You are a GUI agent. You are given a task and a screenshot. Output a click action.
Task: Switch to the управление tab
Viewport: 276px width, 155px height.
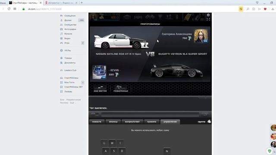coord(170,121)
